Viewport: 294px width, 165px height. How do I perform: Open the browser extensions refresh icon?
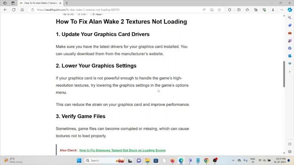point(230,10)
